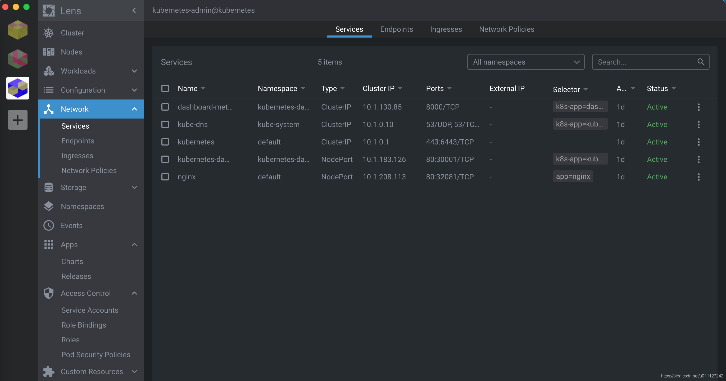Click the Nodes server icon
This screenshot has width=726, height=381.
pyautogui.click(x=48, y=52)
